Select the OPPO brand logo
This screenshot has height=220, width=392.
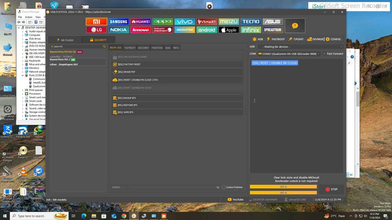(163, 22)
